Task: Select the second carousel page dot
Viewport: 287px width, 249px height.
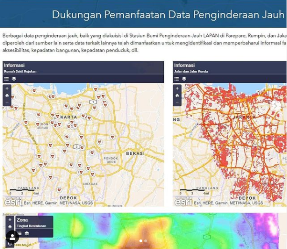Action: click(146, 241)
